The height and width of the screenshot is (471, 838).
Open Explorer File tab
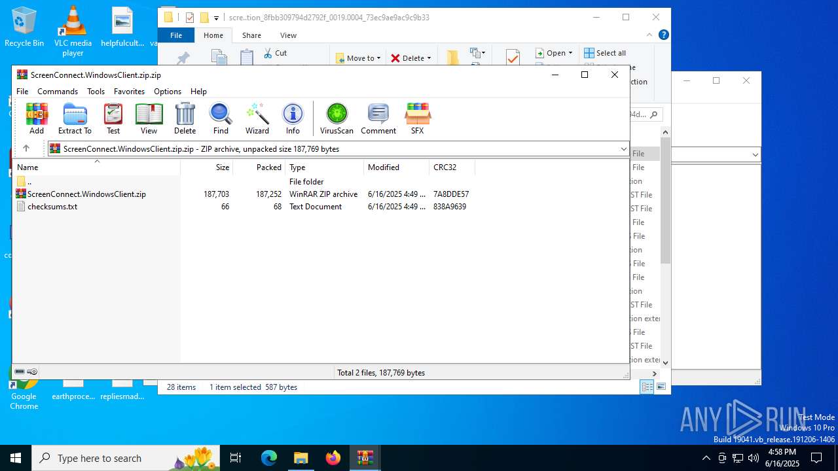coord(176,35)
